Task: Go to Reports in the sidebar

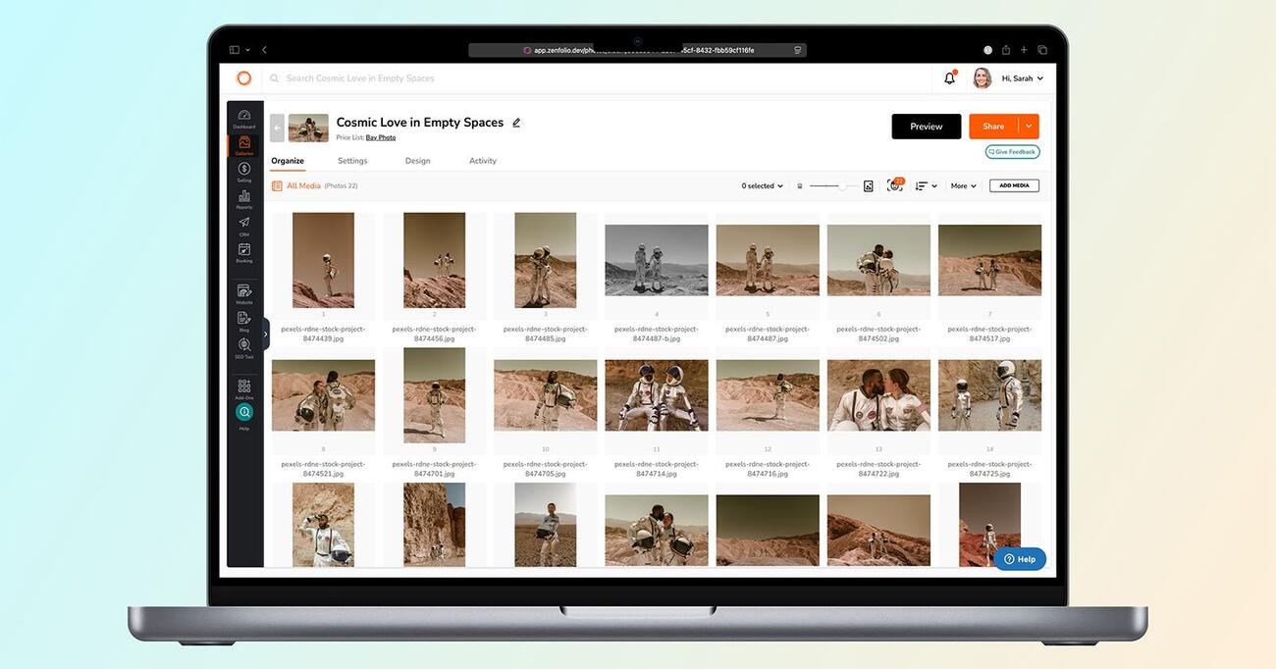Action: coord(244,198)
